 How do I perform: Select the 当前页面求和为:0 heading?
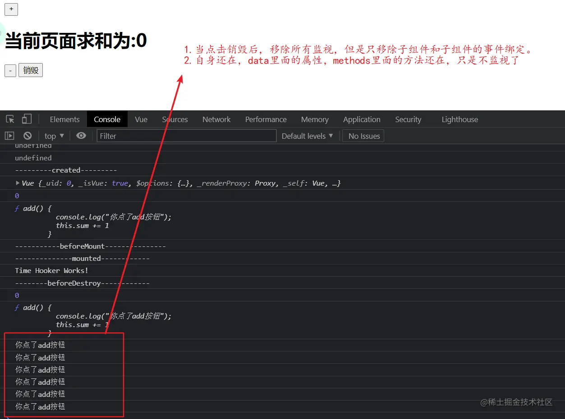(x=76, y=41)
